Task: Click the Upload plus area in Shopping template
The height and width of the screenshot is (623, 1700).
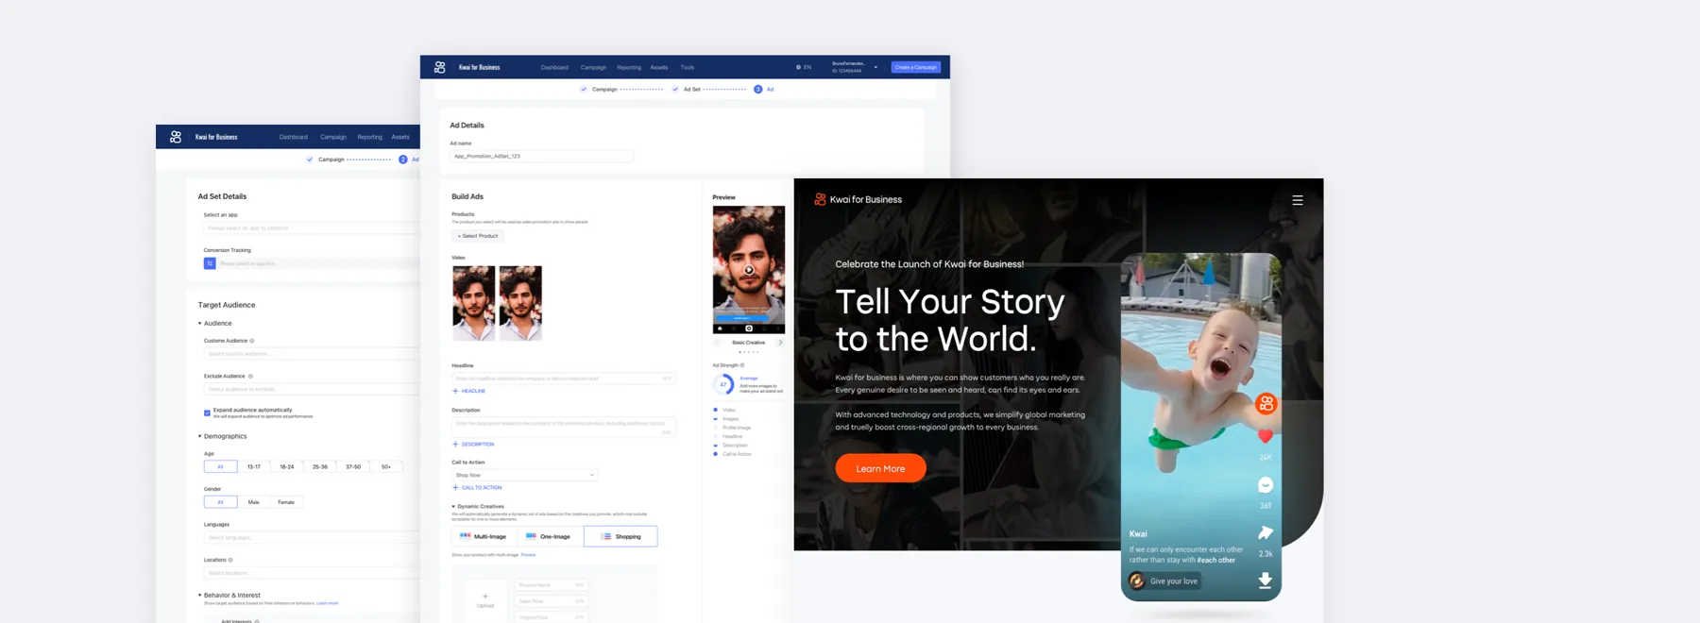Action: pos(485,600)
